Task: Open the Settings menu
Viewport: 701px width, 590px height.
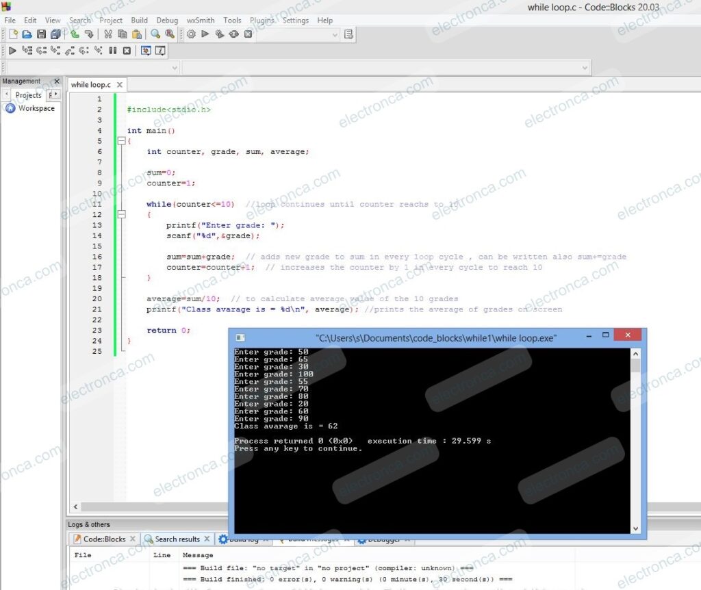Action: point(296,21)
